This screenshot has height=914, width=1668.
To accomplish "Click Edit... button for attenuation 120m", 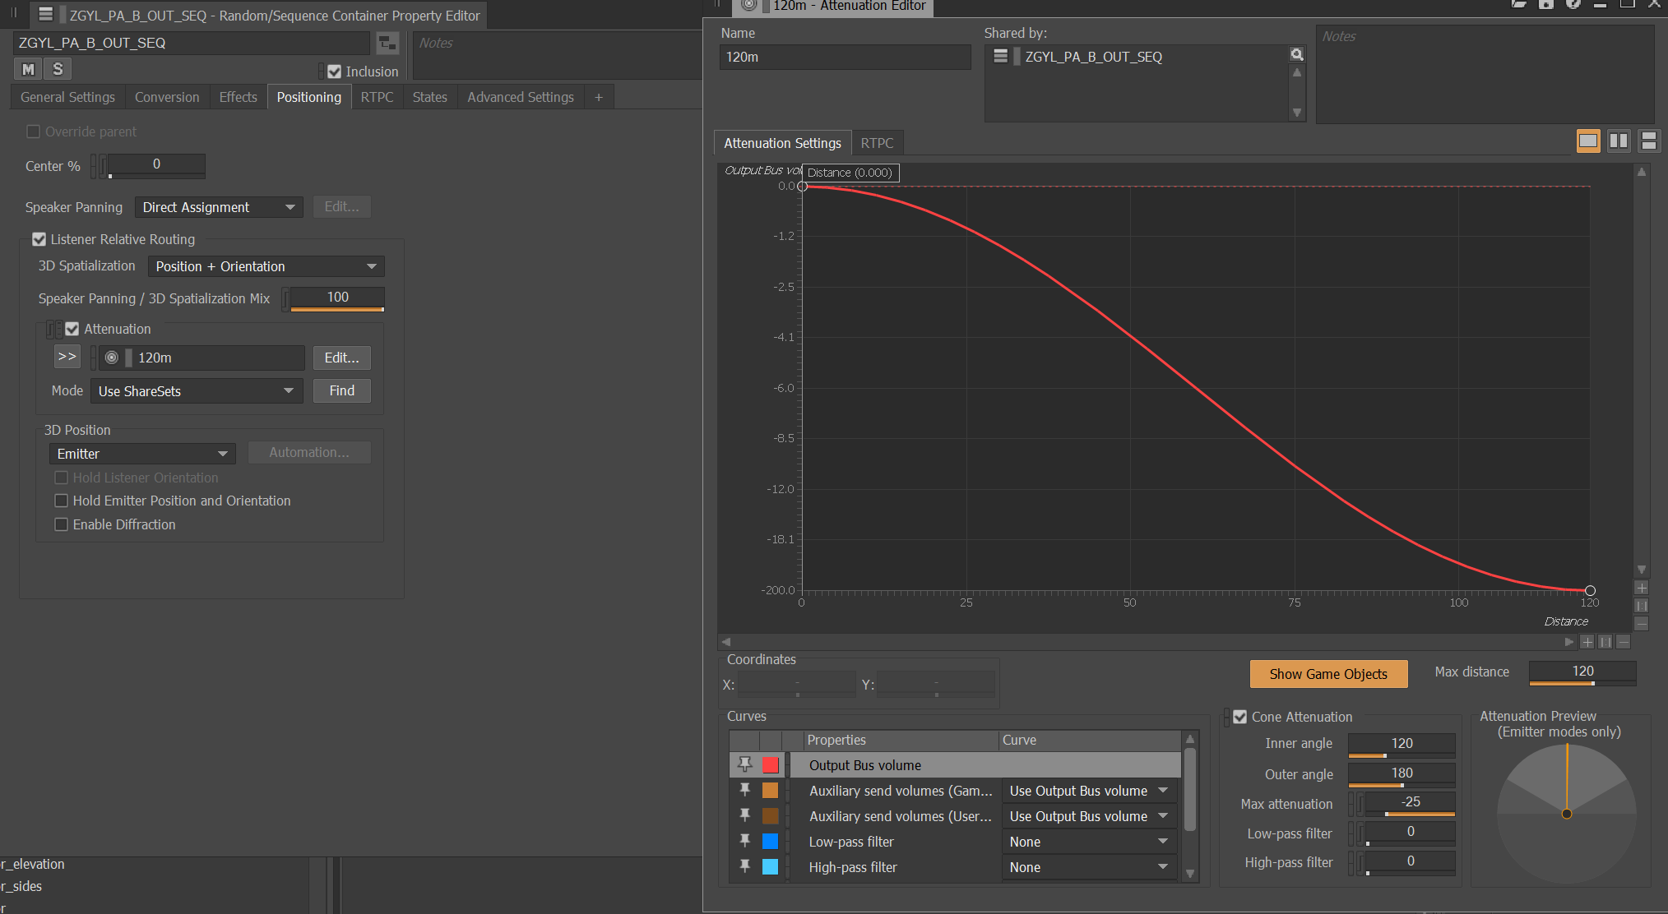I will pyautogui.click(x=341, y=358).
